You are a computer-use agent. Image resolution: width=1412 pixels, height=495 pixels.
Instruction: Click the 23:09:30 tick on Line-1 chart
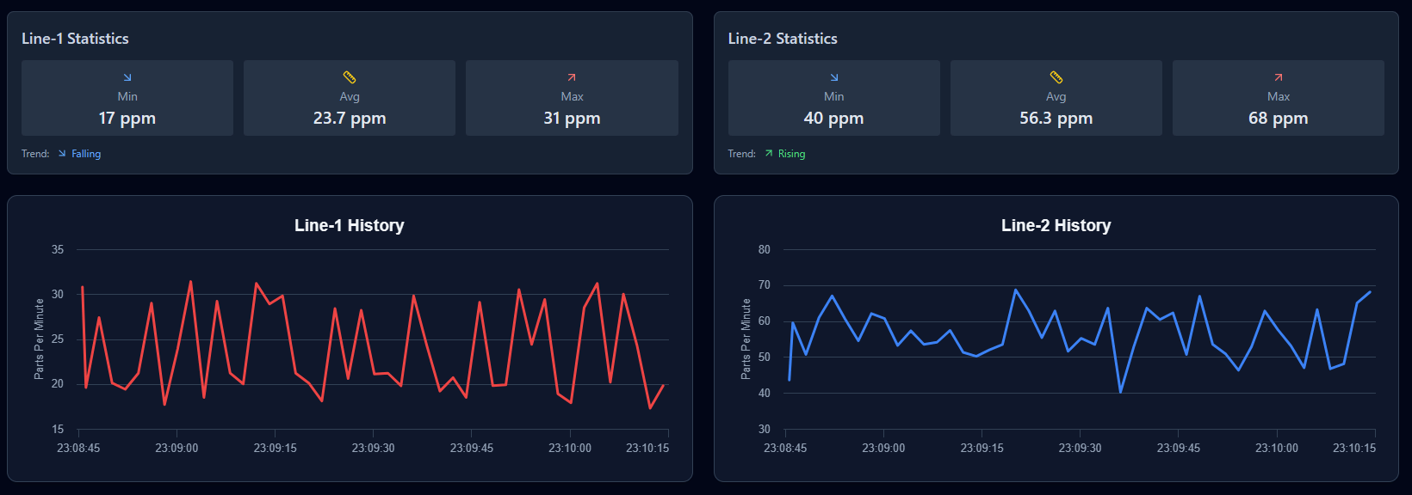(x=373, y=448)
